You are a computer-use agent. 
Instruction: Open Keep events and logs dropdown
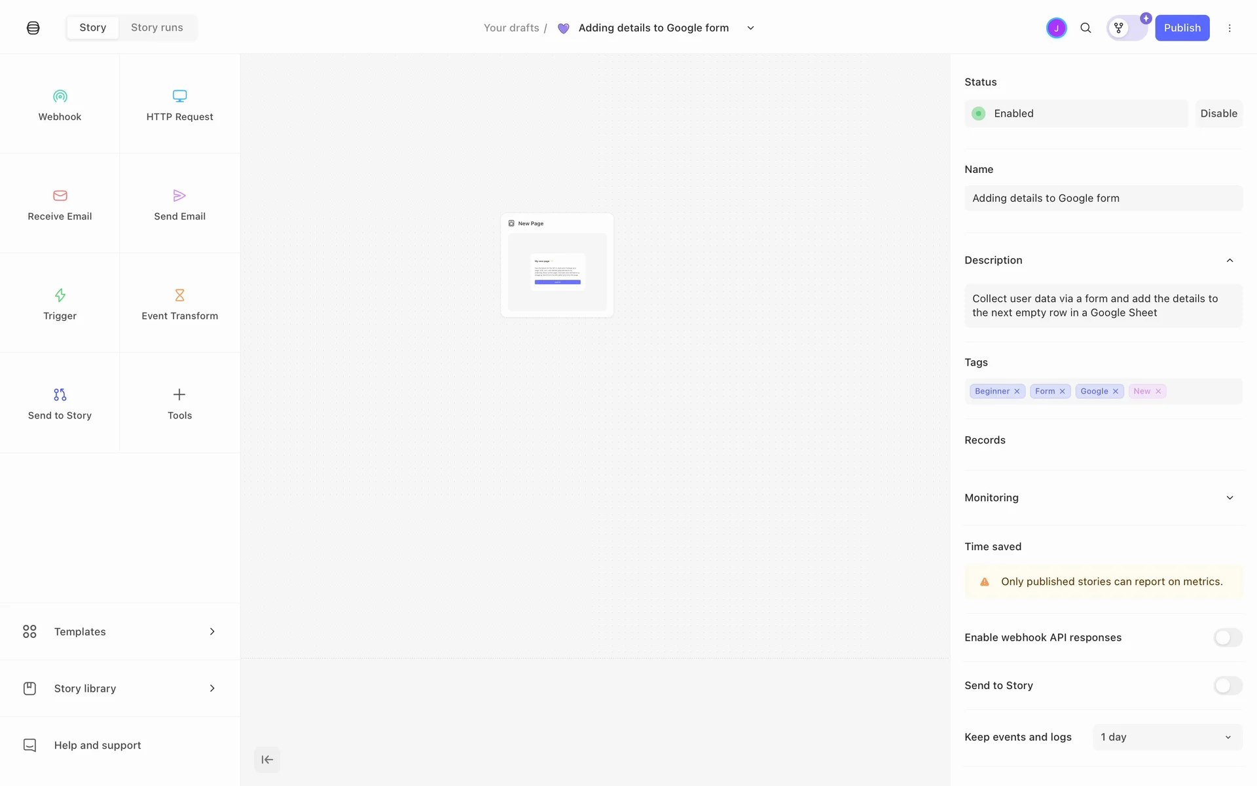1167,738
